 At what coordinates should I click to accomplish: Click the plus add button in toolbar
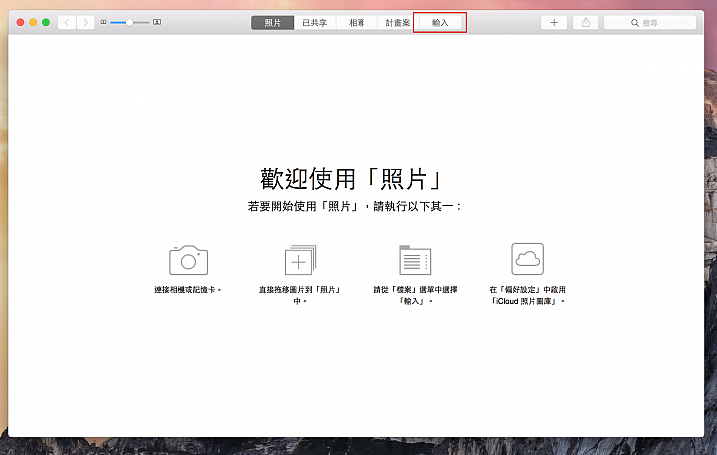554,23
